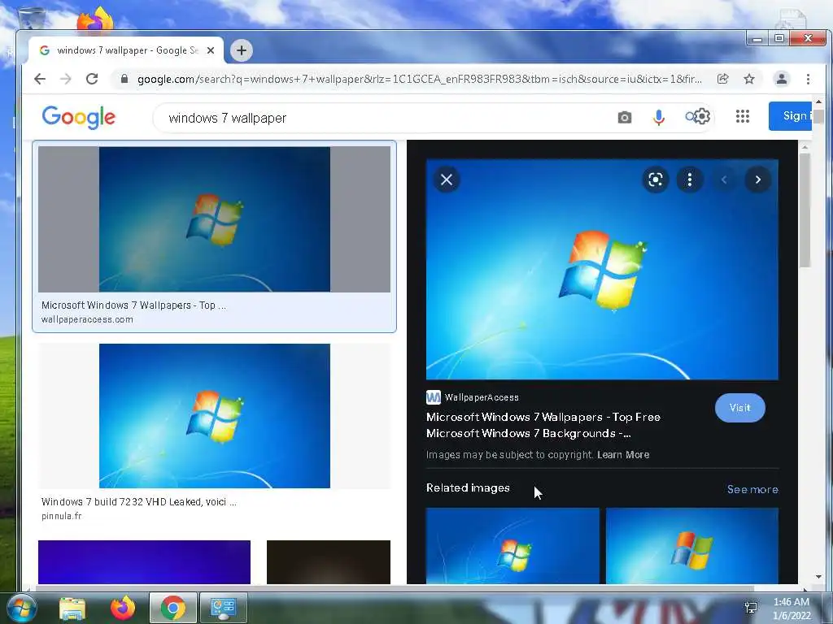833x624 pixels.
Task: Bookmark this page with the star icon
Action: click(749, 79)
